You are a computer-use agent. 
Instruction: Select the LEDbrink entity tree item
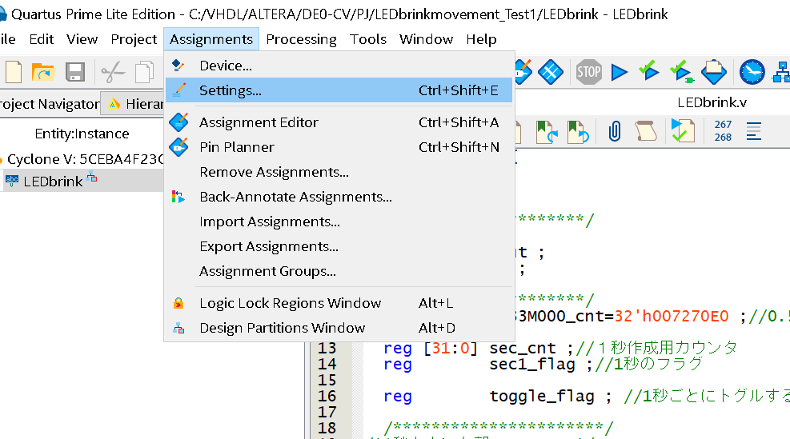(x=53, y=182)
